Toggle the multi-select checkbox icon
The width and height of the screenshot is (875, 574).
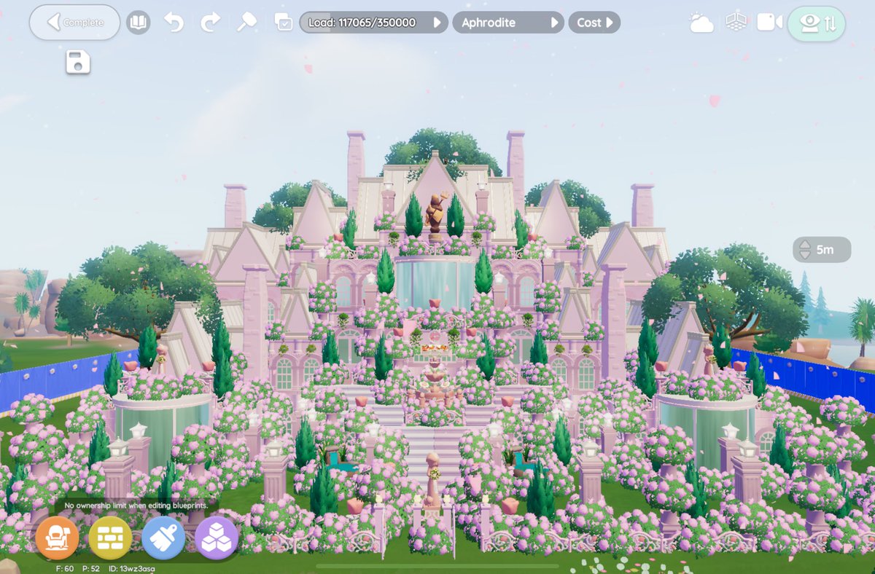[284, 23]
